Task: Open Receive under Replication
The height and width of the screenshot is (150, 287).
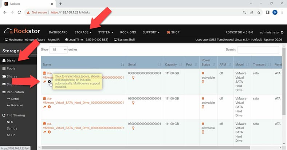Action: click(x=15, y=105)
